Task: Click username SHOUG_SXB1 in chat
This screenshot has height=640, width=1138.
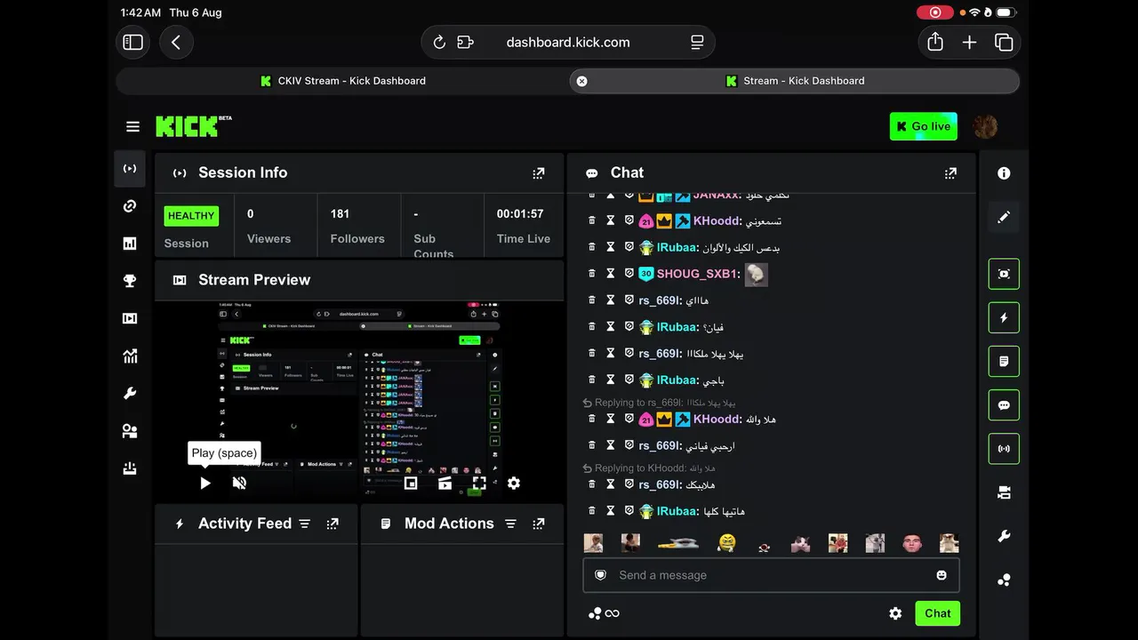Action: [x=697, y=274]
